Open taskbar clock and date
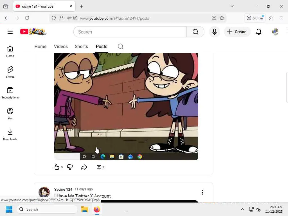The width and height of the screenshot is (288, 216). (x=274, y=209)
